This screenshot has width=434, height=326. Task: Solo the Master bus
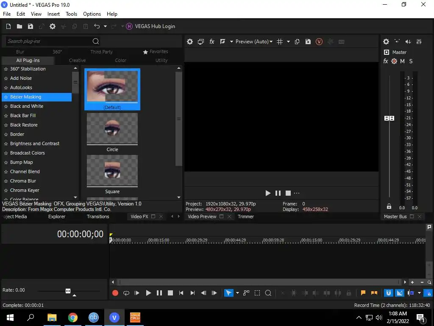coord(411,61)
